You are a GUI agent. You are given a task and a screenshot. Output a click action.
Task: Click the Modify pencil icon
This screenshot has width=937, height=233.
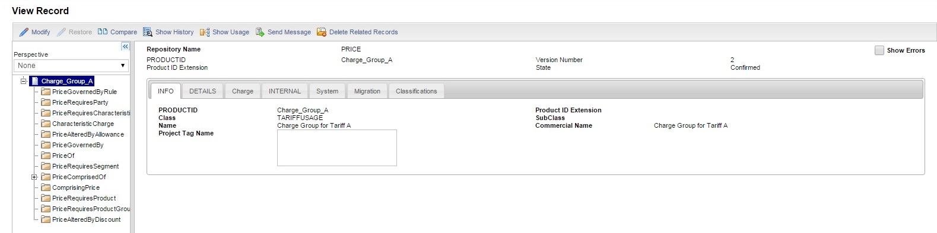24,32
